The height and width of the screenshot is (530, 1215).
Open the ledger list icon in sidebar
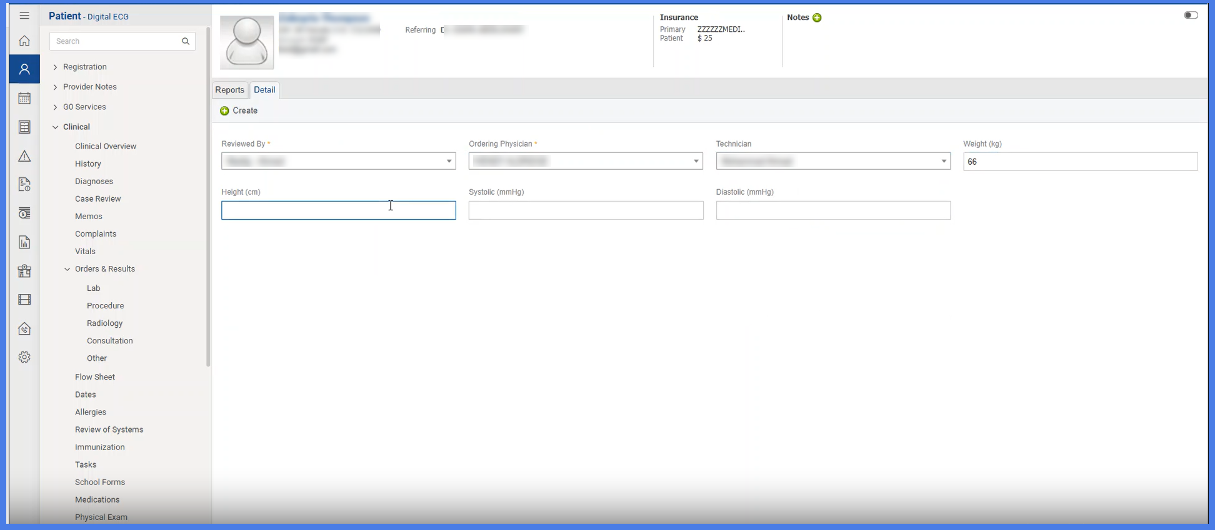tap(24, 127)
